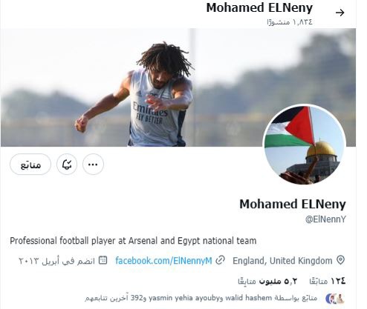
Task: Open the Palestine flag profile picture
Action: pyautogui.click(x=305, y=144)
